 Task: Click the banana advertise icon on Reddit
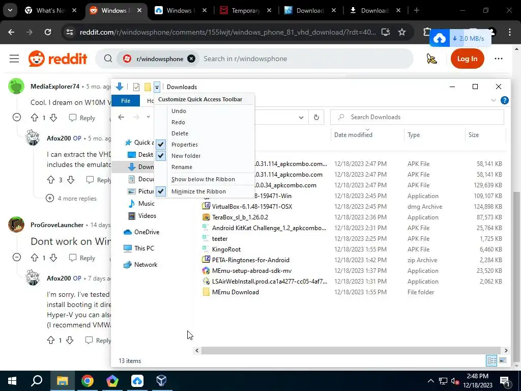point(431,59)
